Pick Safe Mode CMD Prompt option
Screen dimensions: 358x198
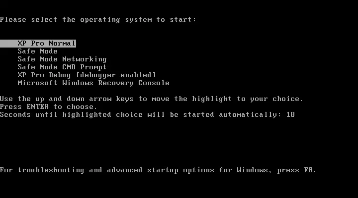coord(62,67)
